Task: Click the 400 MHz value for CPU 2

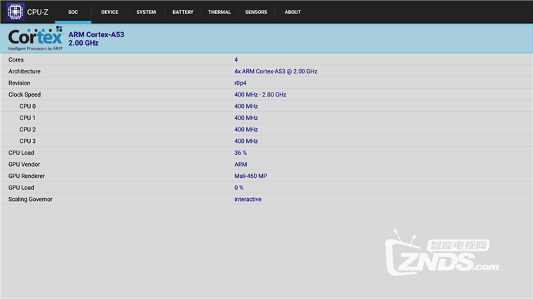Action: 246,130
